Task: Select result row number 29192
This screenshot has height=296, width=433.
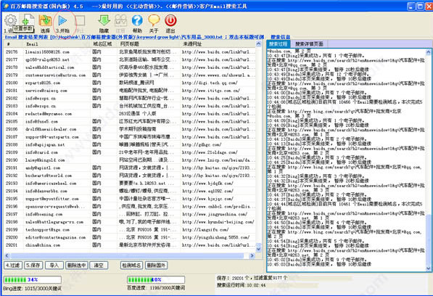Action: (130, 176)
